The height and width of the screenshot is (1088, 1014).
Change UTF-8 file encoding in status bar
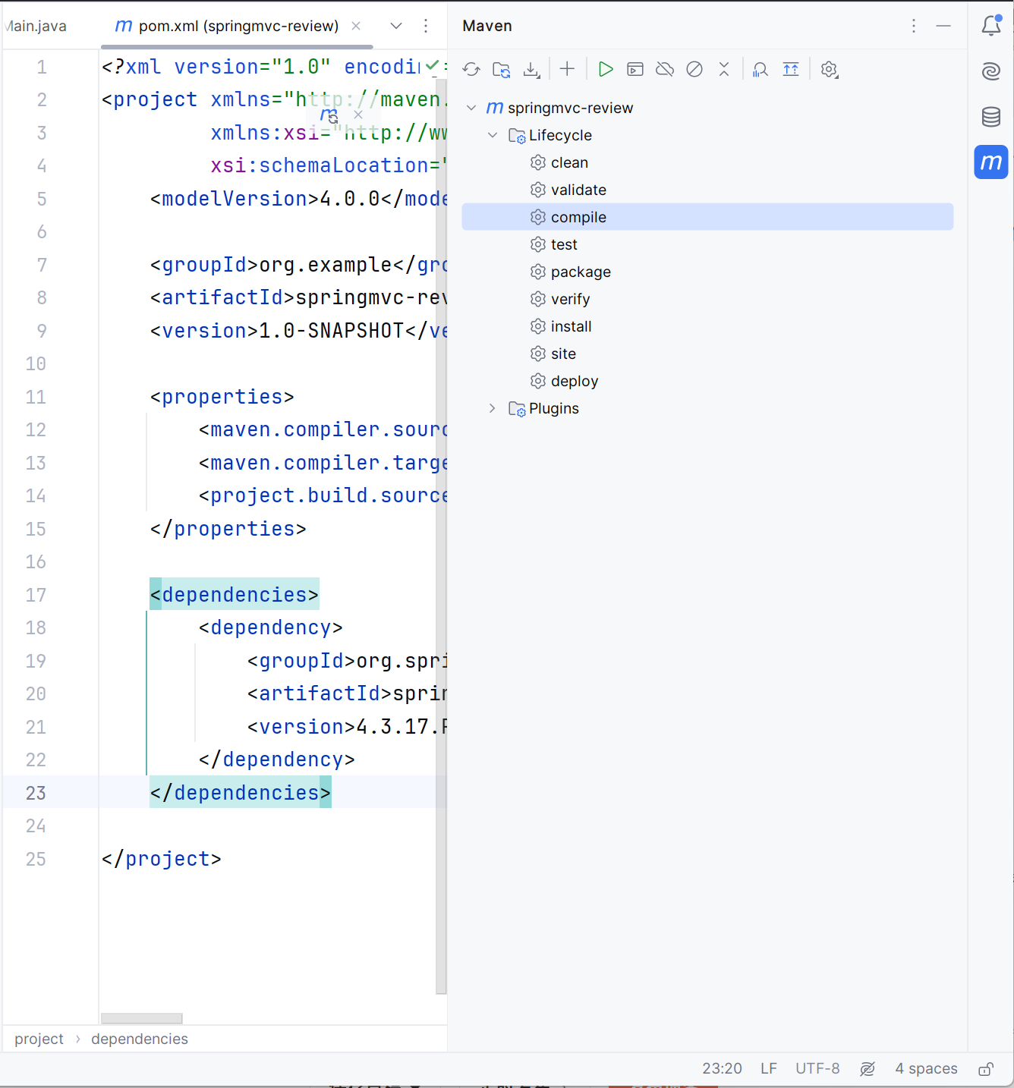[817, 1069]
